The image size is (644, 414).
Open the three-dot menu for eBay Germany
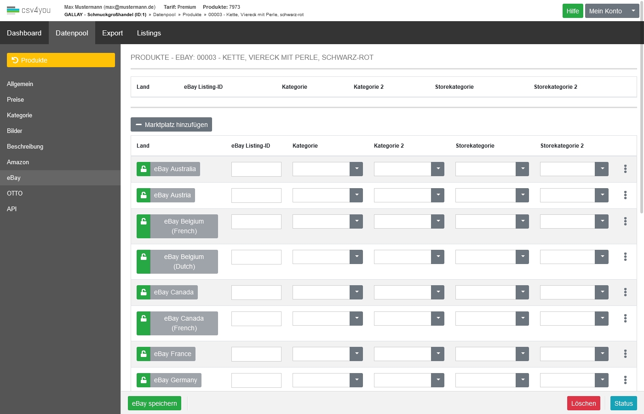point(625,380)
